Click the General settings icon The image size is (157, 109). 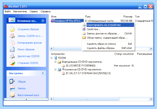12,81
